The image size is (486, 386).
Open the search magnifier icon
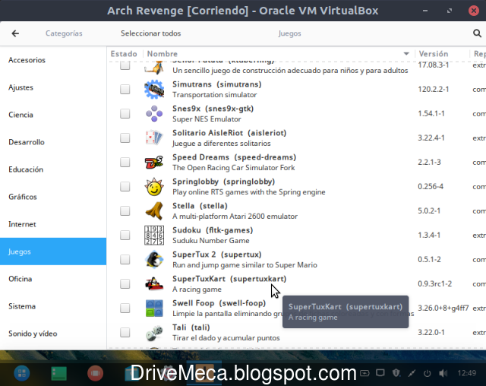477,33
